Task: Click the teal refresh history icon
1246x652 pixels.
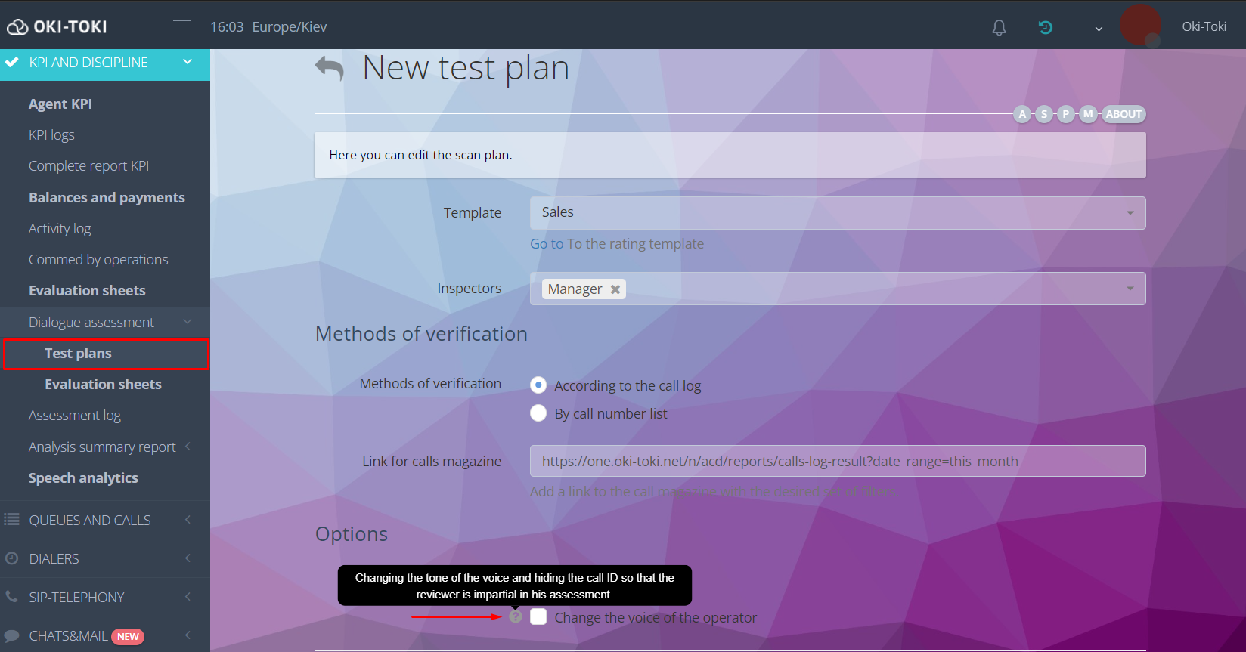Action: 1045,28
